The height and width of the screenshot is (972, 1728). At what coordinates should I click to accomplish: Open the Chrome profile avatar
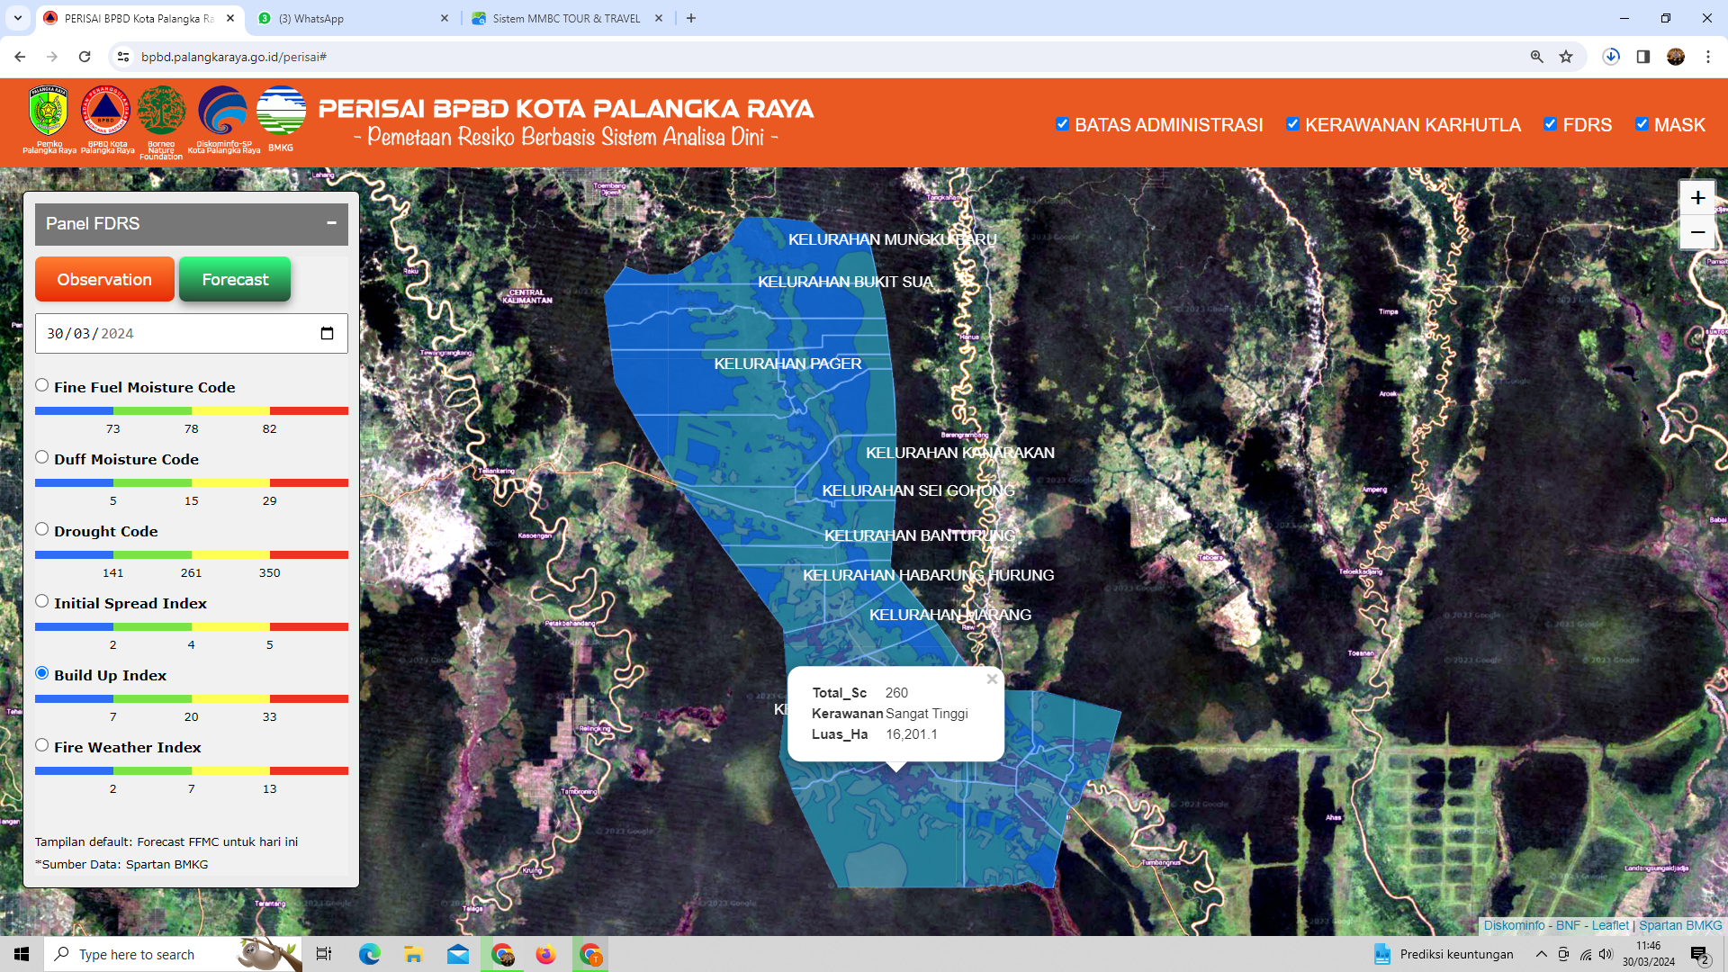tap(1676, 57)
